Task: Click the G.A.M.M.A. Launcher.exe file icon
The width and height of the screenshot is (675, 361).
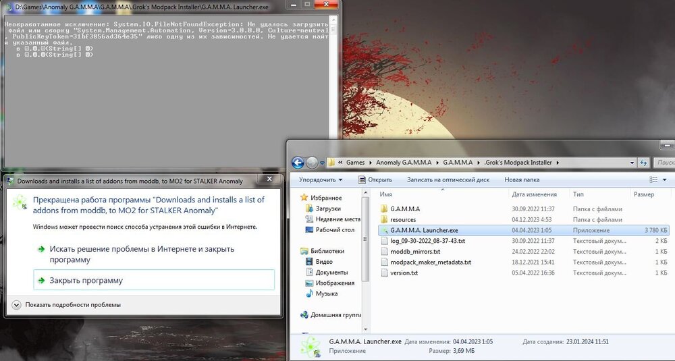Action: click(x=384, y=230)
